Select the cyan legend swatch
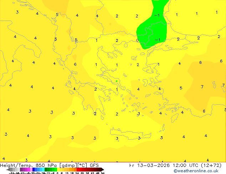226x174 pixels. tap(43, 169)
